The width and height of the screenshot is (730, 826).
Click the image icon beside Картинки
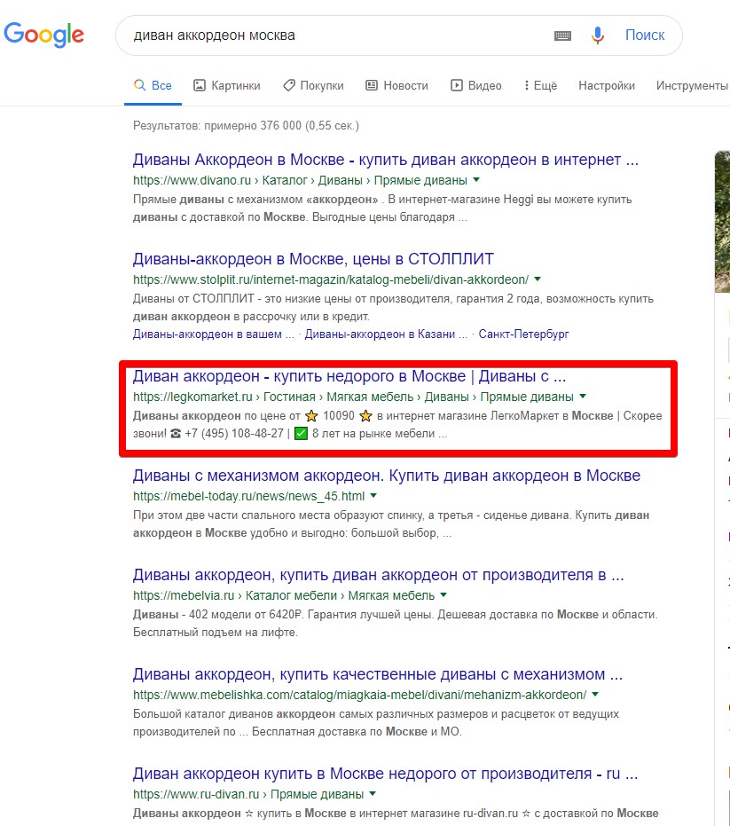coord(200,85)
